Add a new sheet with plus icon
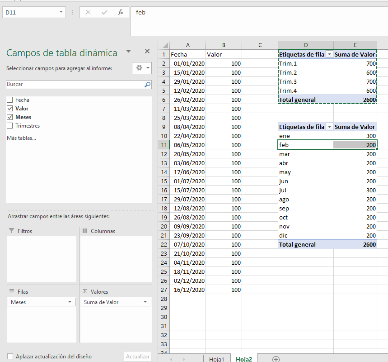Viewport: 388px width, 362px height. click(x=276, y=359)
